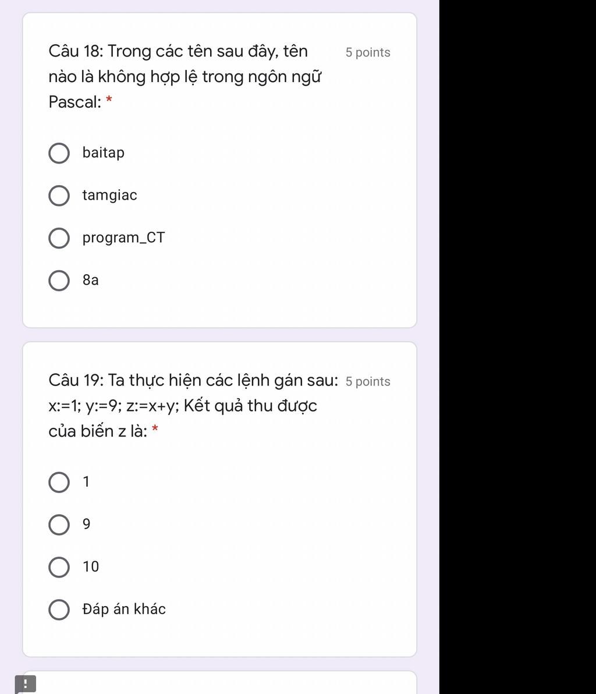Select the 'tamgiac' radio option

[59, 196]
